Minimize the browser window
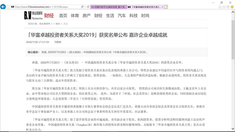The image size is (235, 132). (213, 2)
